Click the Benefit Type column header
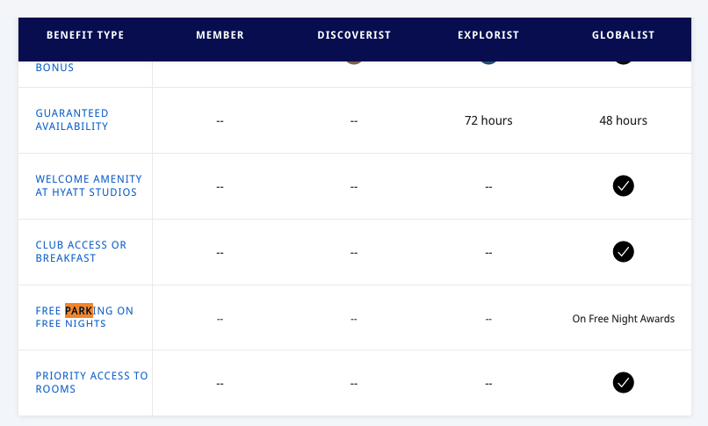Screen dimensions: 708x426 click(85, 35)
